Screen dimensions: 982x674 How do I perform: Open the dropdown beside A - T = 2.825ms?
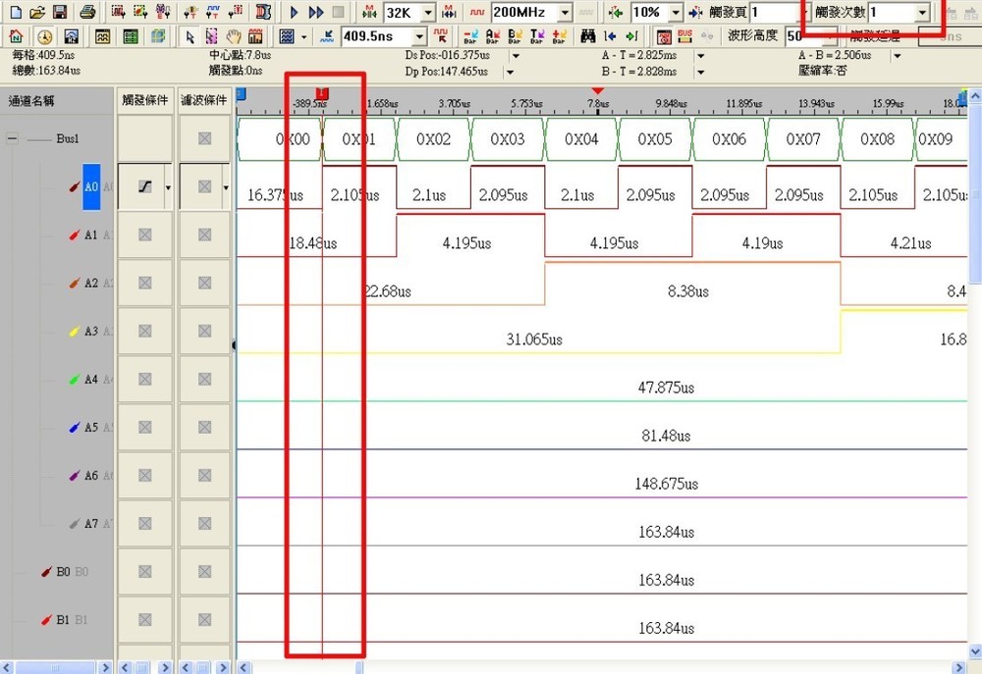(x=701, y=56)
